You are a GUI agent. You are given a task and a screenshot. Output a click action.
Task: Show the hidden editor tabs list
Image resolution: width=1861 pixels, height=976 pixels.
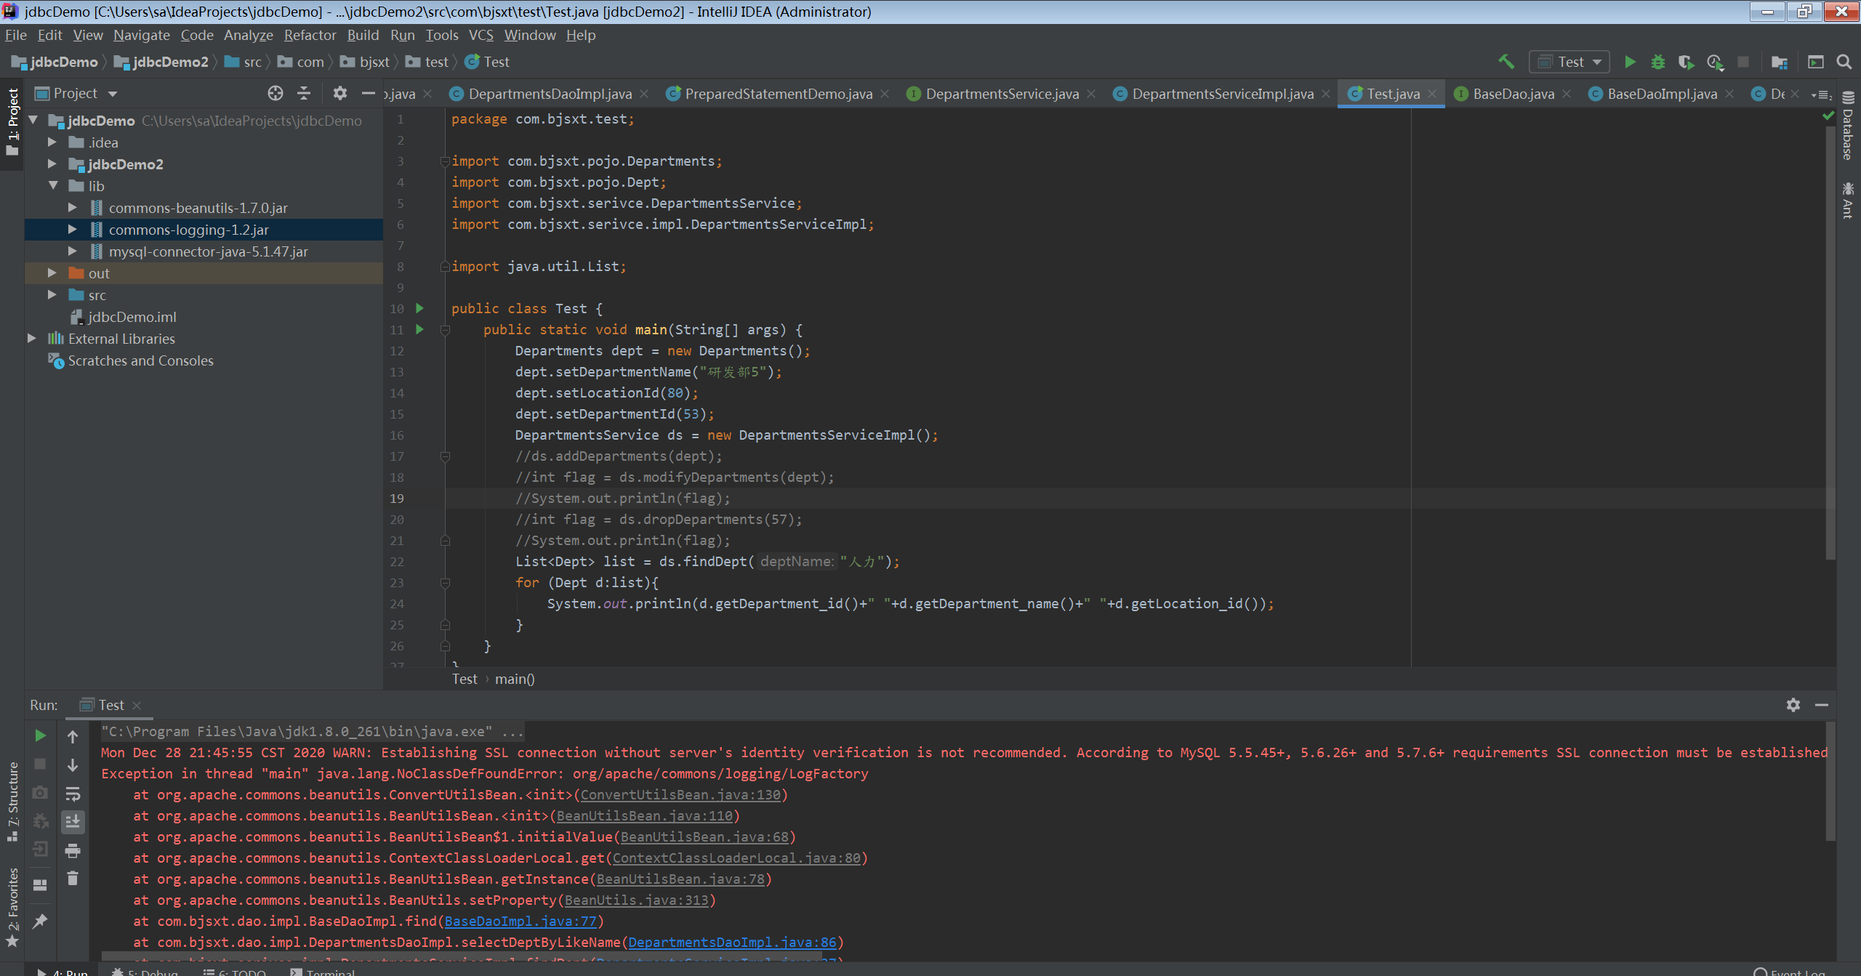click(x=1821, y=94)
